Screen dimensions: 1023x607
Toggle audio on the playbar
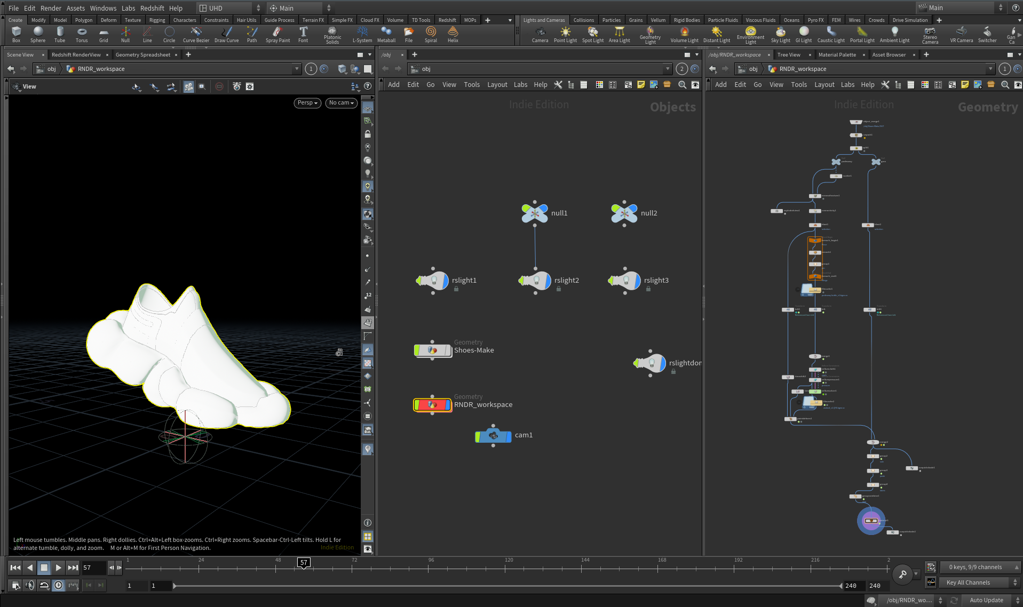30,585
